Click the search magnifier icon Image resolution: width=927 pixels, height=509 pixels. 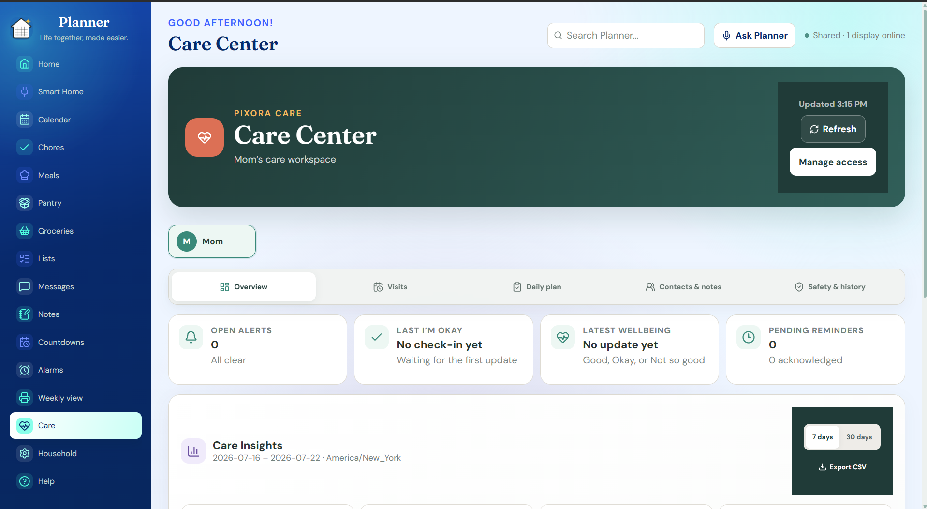click(x=558, y=35)
